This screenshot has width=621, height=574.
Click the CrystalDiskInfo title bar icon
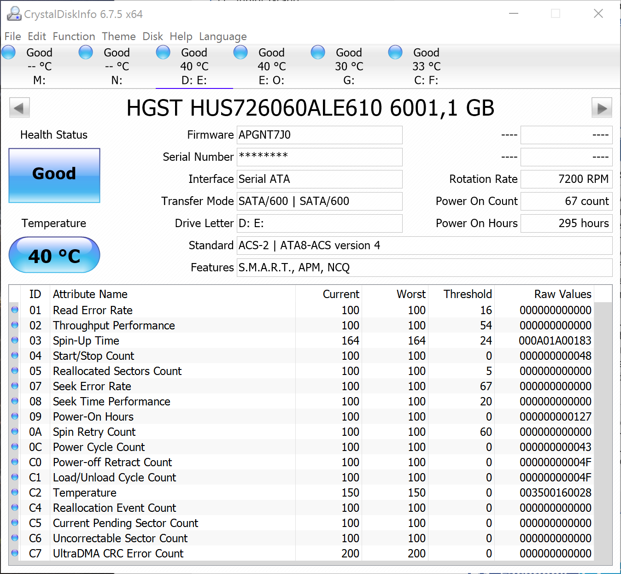point(14,14)
